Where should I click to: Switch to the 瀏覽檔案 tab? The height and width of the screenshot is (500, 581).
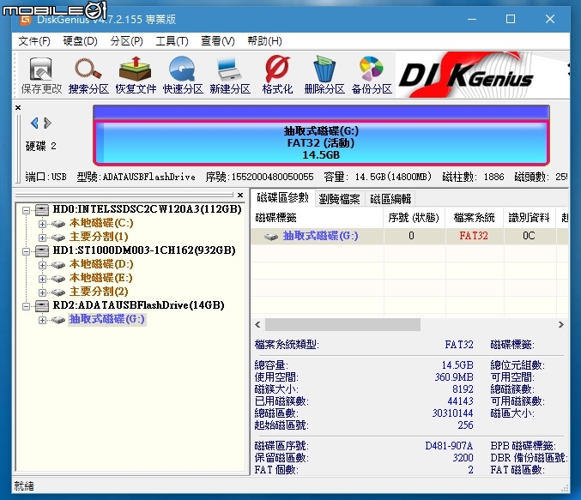[x=339, y=199]
